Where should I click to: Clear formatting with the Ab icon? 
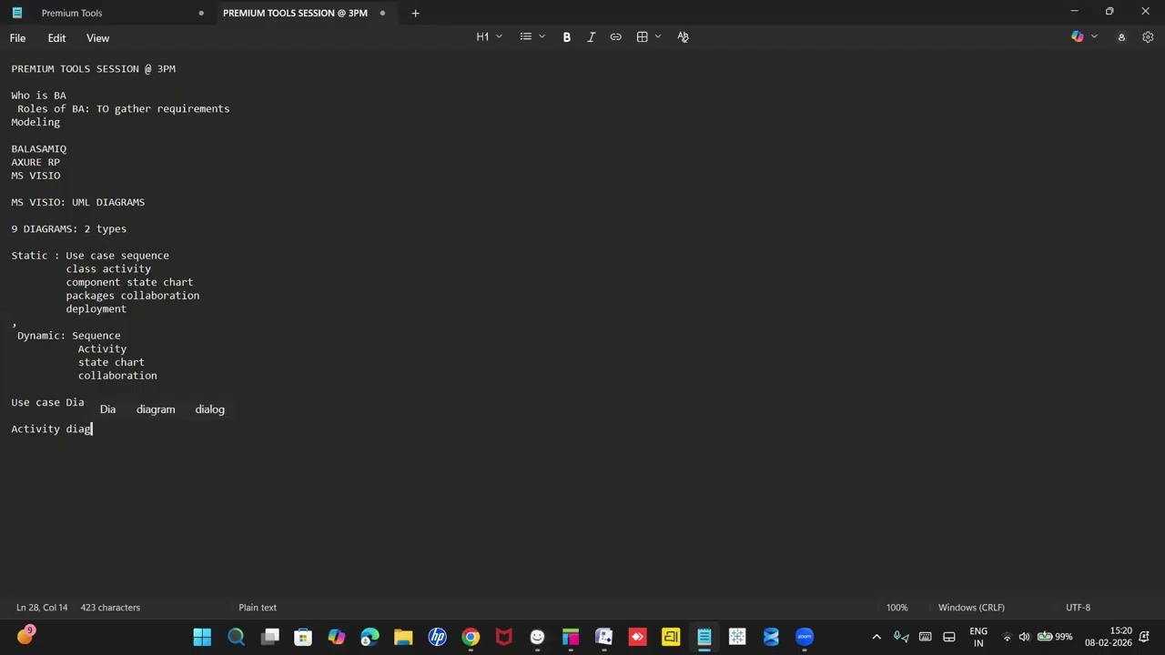tap(683, 37)
